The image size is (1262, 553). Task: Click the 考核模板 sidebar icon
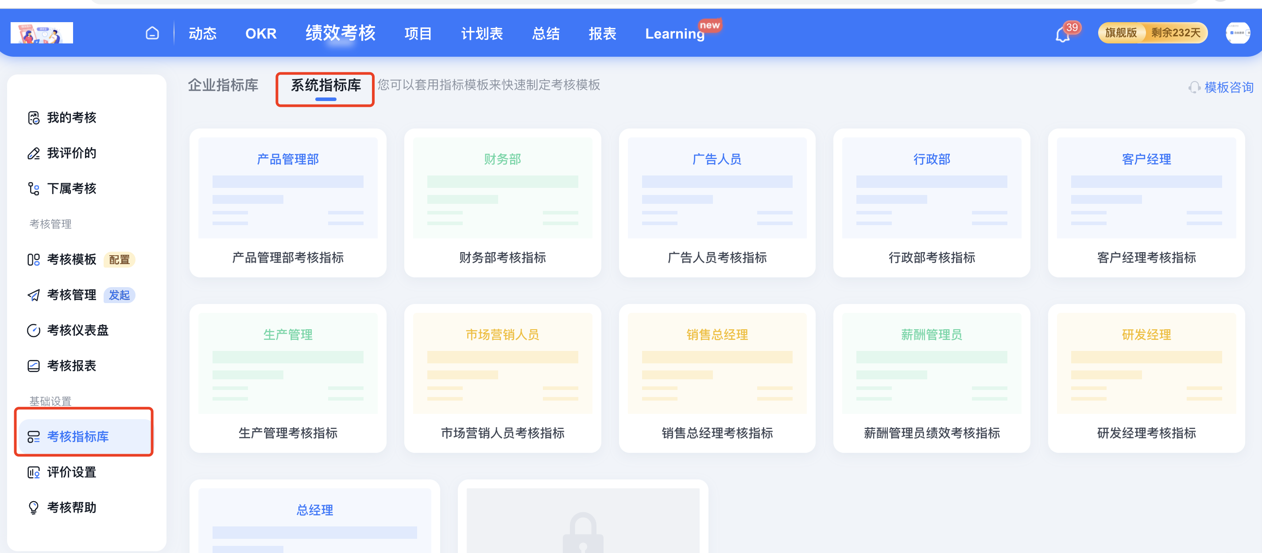pyautogui.click(x=33, y=259)
